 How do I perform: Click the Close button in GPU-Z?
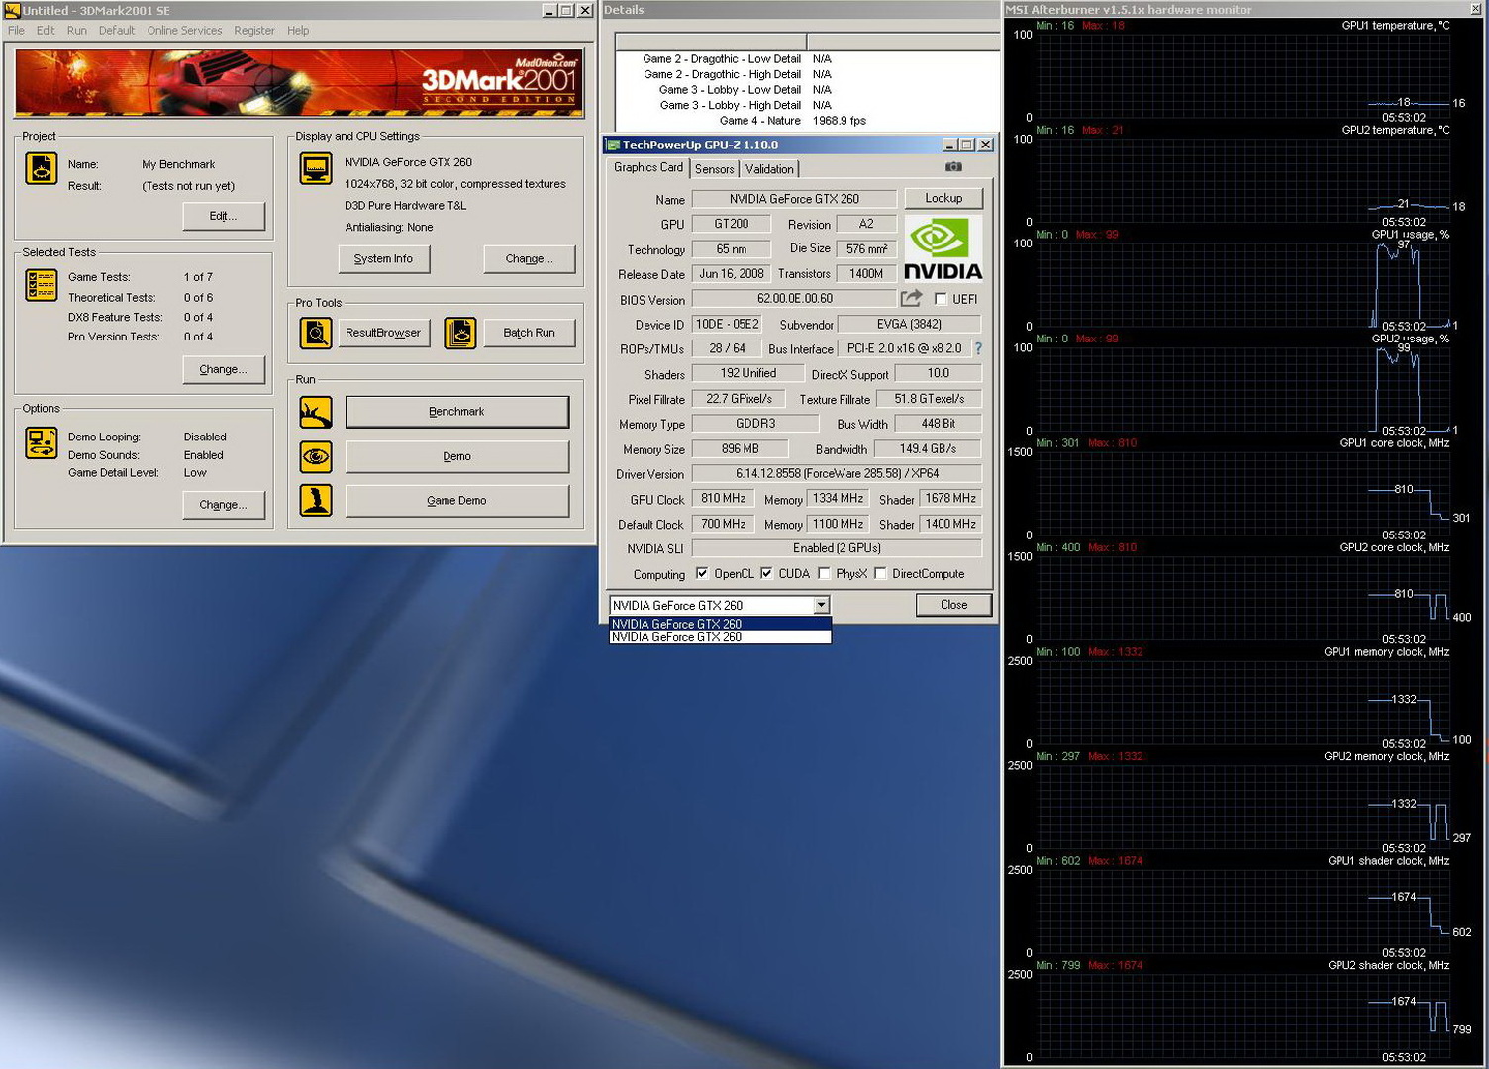pyautogui.click(x=953, y=605)
